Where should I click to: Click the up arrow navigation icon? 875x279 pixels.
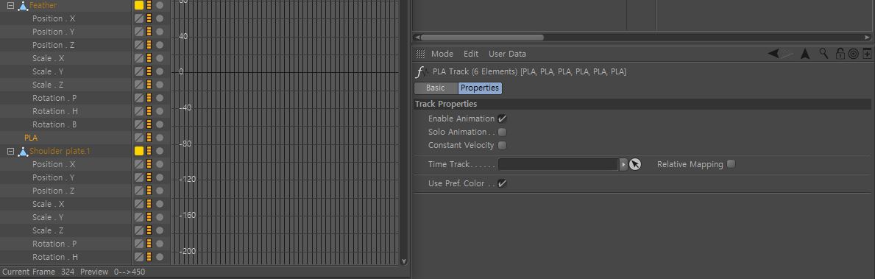(x=805, y=54)
